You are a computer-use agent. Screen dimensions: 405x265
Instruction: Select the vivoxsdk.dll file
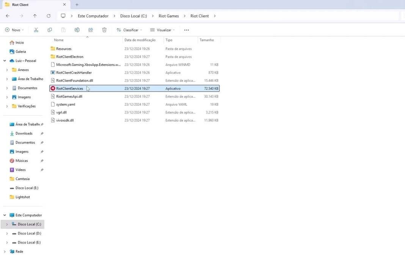(x=135, y=120)
